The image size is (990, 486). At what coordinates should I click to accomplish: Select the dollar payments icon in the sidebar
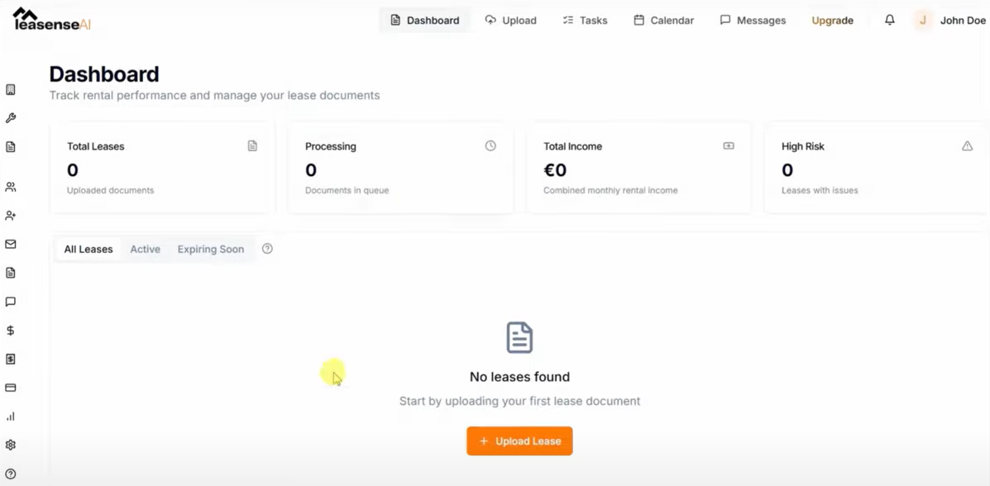11,330
